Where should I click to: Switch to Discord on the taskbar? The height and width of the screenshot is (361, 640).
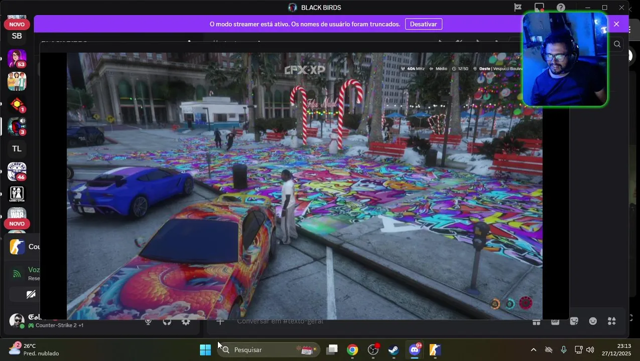415,349
